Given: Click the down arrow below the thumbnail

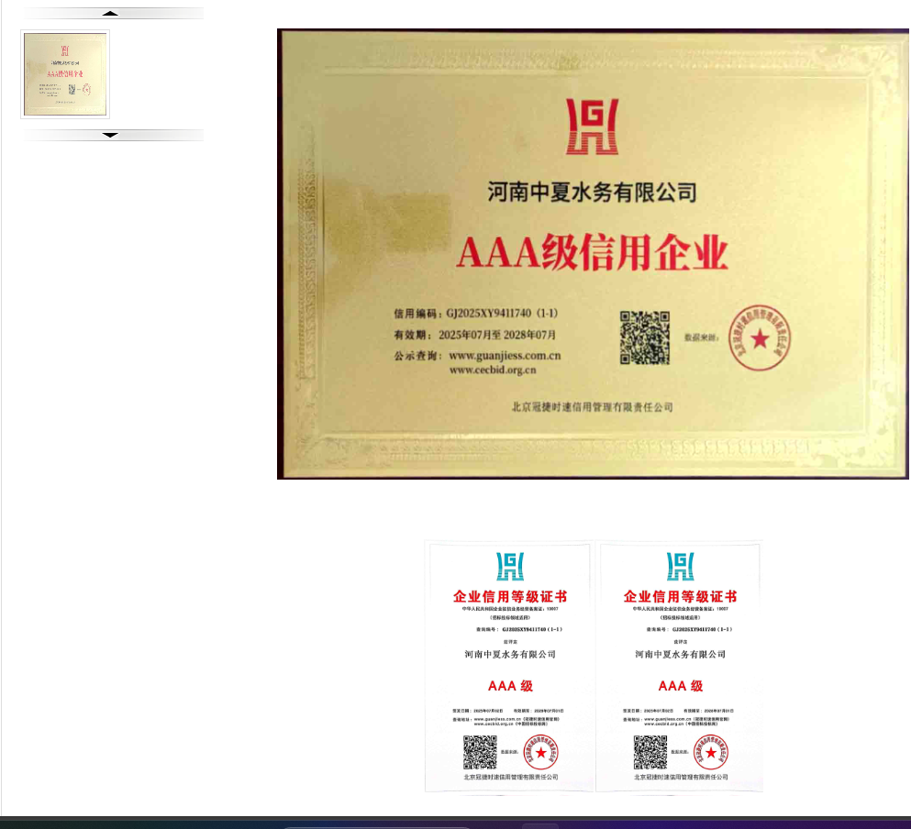Looking at the screenshot, I should pyautogui.click(x=110, y=135).
